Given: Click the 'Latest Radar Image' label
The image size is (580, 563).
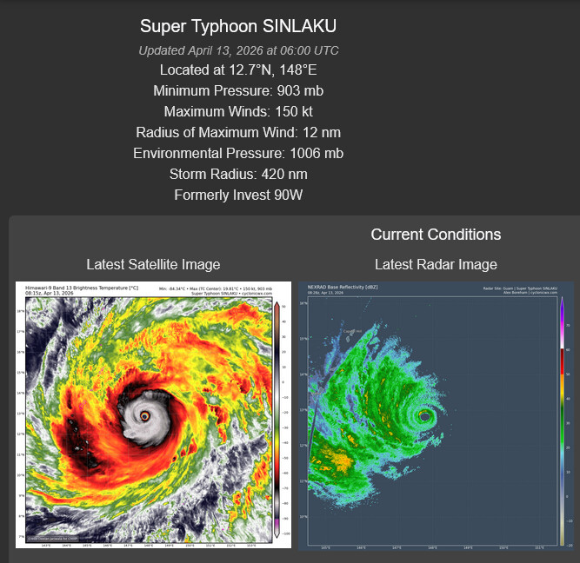Looking at the screenshot, I should tap(436, 265).
